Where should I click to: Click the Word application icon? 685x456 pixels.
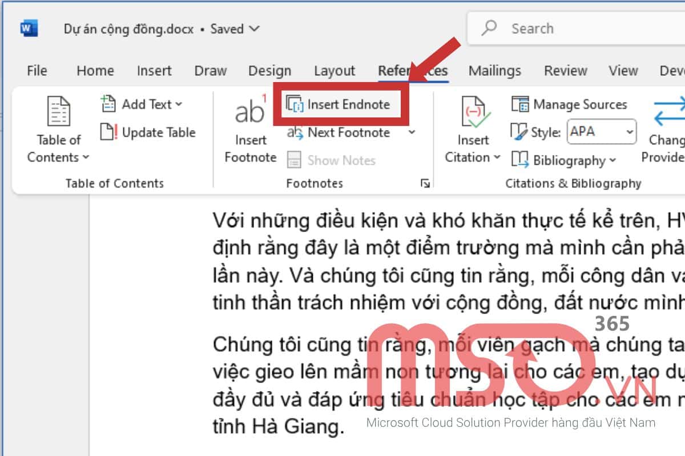[x=29, y=28]
